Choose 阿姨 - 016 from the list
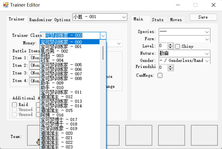The width and height of the screenshot is (222, 149). (x=70, y=115)
